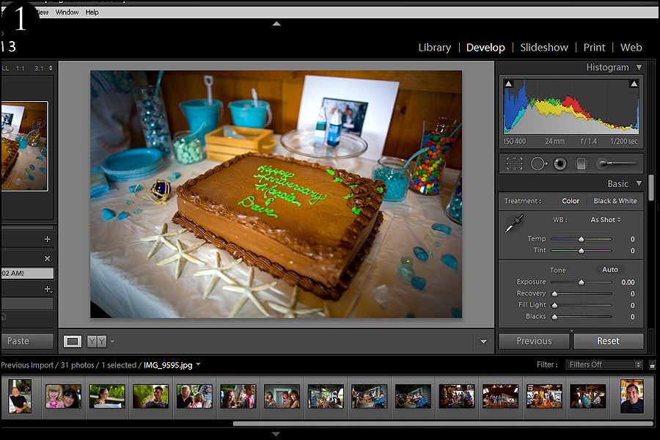
Task: Click the Reset button
Action: click(608, 341)
